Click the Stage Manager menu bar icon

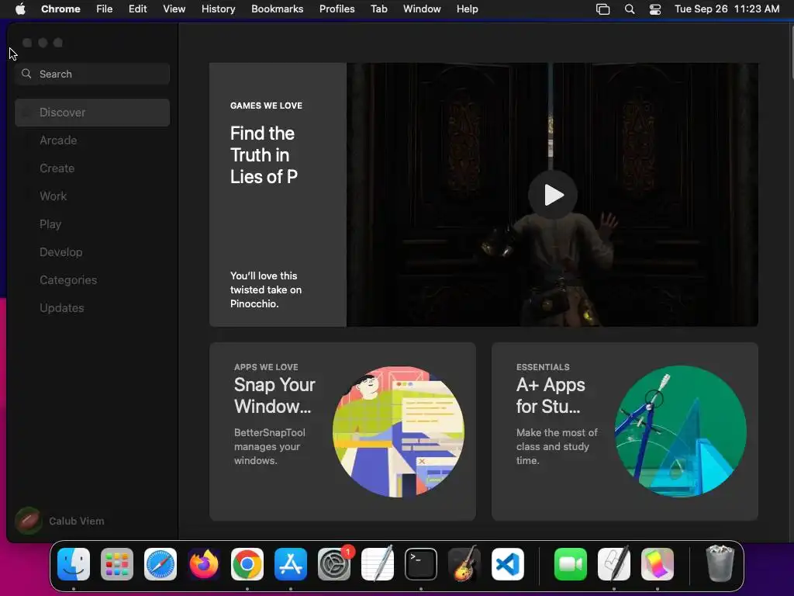click(602, 9)
